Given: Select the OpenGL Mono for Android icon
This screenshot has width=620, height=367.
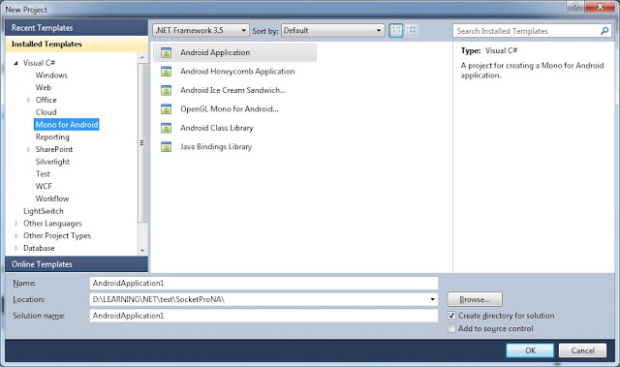Looking at the screenshot, I should tap(166, 109).
